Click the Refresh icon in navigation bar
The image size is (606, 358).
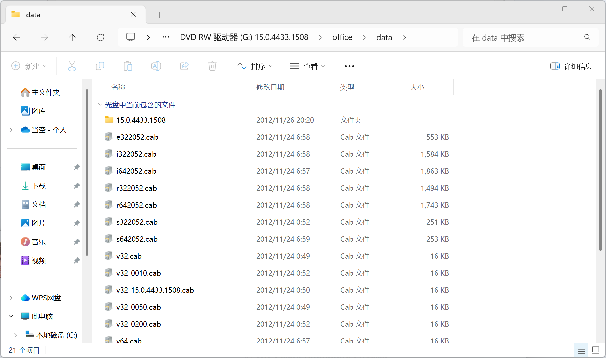(x=100, y=37)
